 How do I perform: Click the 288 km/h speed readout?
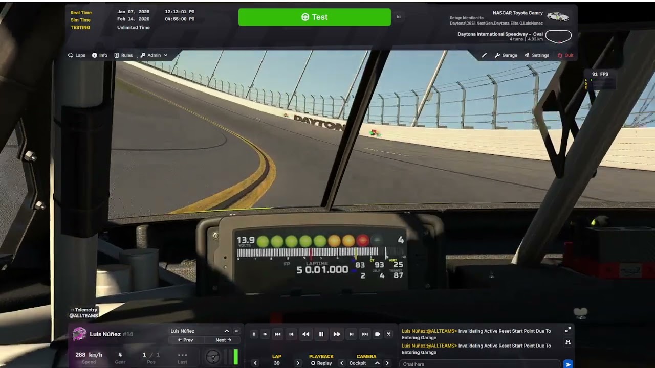pos(89,355)
